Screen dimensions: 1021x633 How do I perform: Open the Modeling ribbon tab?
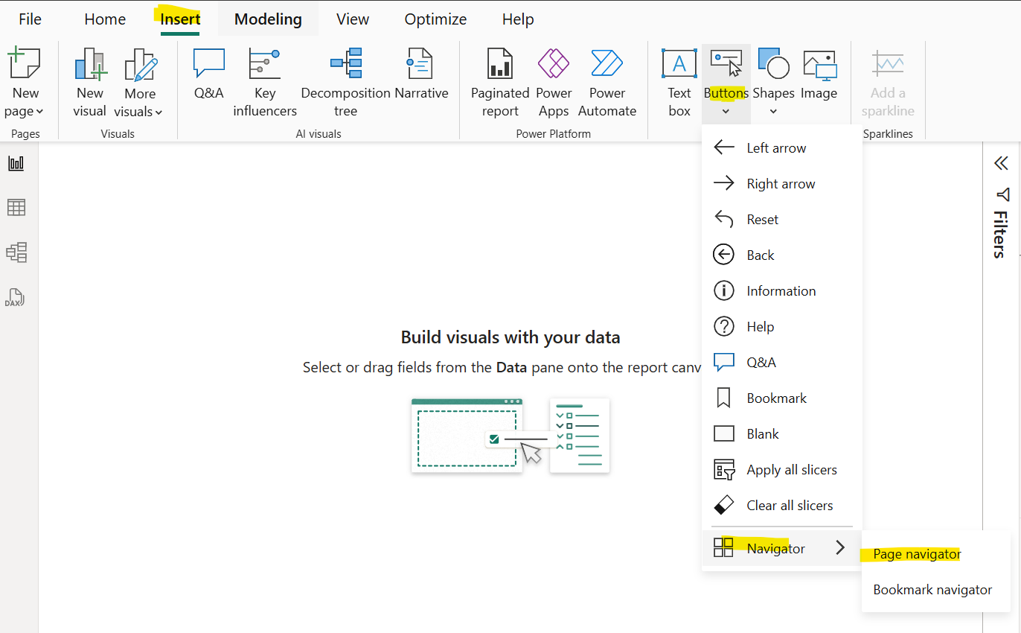coord(268,19)
